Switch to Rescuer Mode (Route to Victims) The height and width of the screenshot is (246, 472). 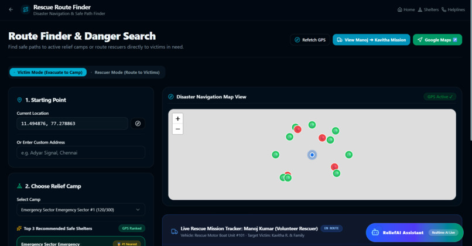click(x=125, y=72)
